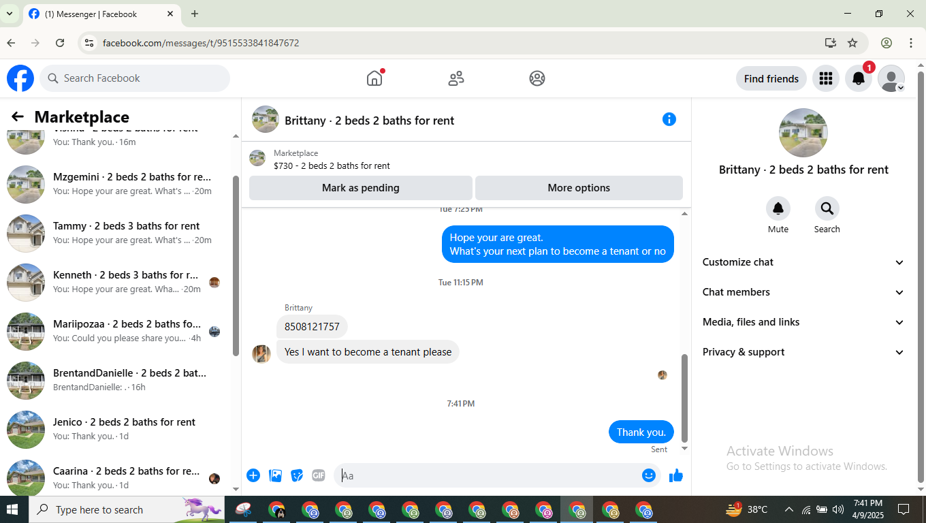The height and width of the screenshot is (523, 926).
Task: Open the Tammy 2 beds 3 baths conversation
Action: 116,233
